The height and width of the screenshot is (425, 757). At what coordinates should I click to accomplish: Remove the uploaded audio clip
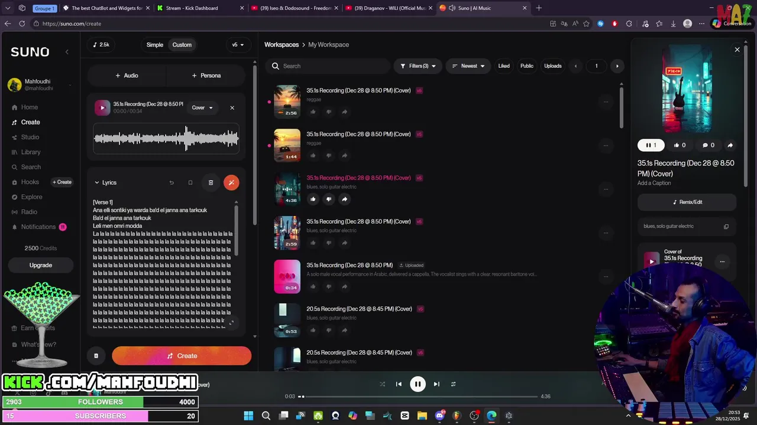pyautogui.click(x=232, y=107)
